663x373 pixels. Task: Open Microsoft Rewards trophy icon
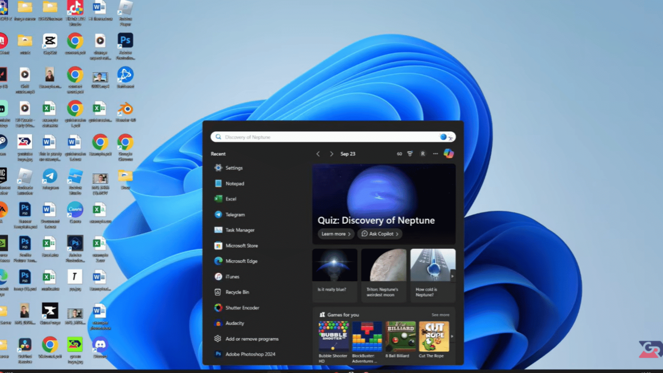pos(410,154)
